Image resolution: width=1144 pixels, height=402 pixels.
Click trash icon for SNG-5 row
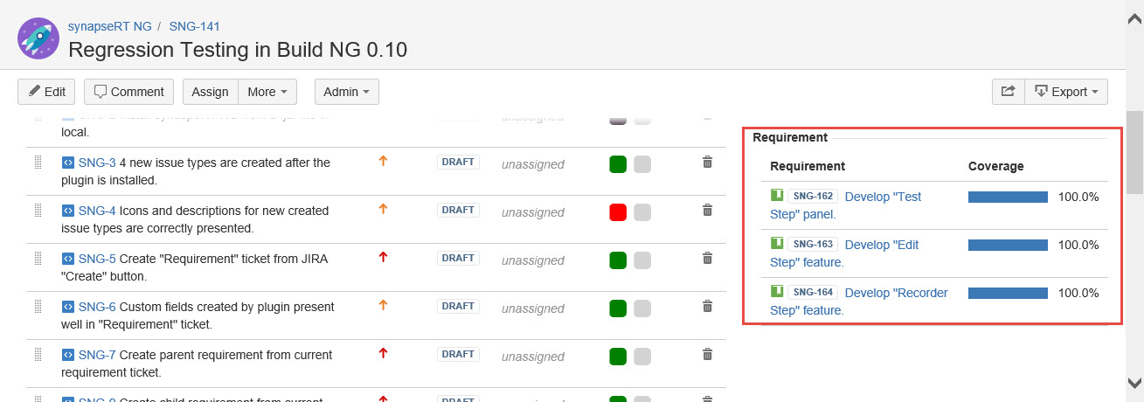[x=708, y=258]
